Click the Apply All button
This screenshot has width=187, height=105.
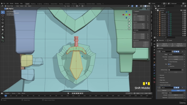point(164,44)
